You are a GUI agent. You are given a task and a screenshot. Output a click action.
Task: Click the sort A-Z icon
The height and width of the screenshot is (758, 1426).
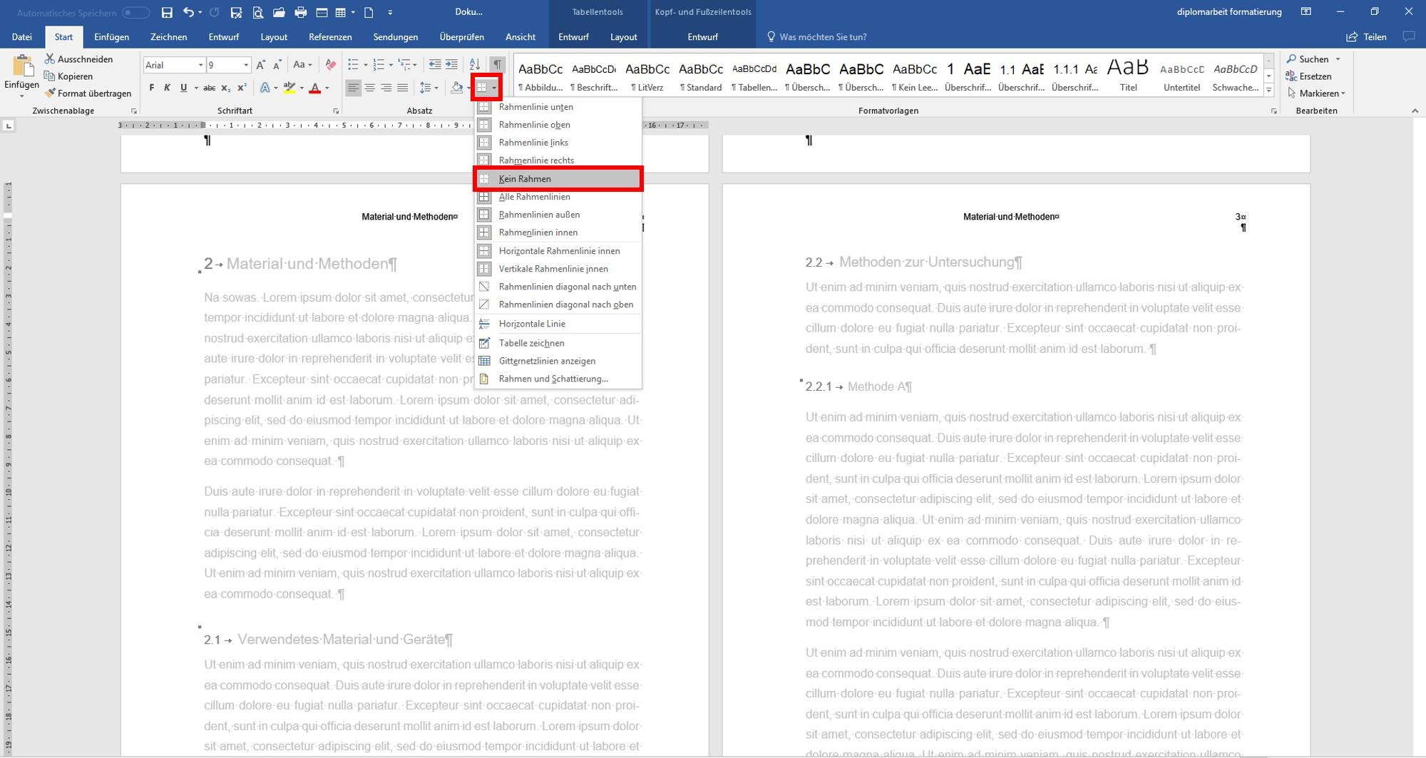coord(475,65)
